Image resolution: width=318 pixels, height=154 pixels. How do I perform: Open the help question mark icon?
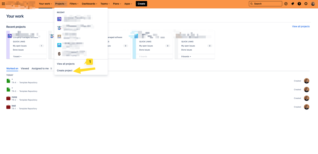299,3
